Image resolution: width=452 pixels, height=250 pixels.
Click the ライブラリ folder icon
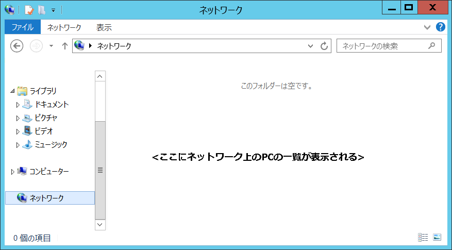(x=22, y=91)
